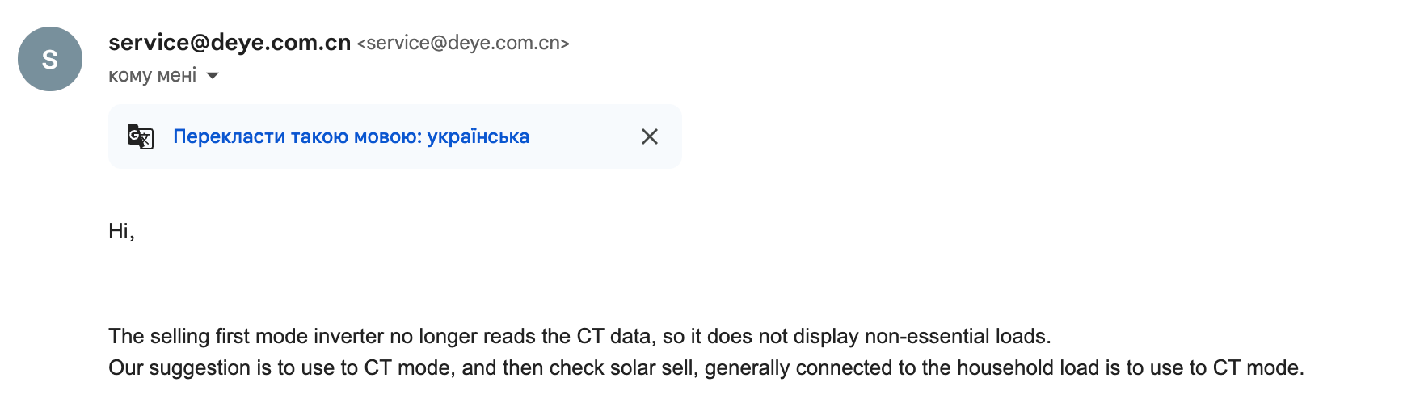This screenshot has height=420, width=1424.
Task: Click the word українська in translate banner
Action: [x=478, y=136]
